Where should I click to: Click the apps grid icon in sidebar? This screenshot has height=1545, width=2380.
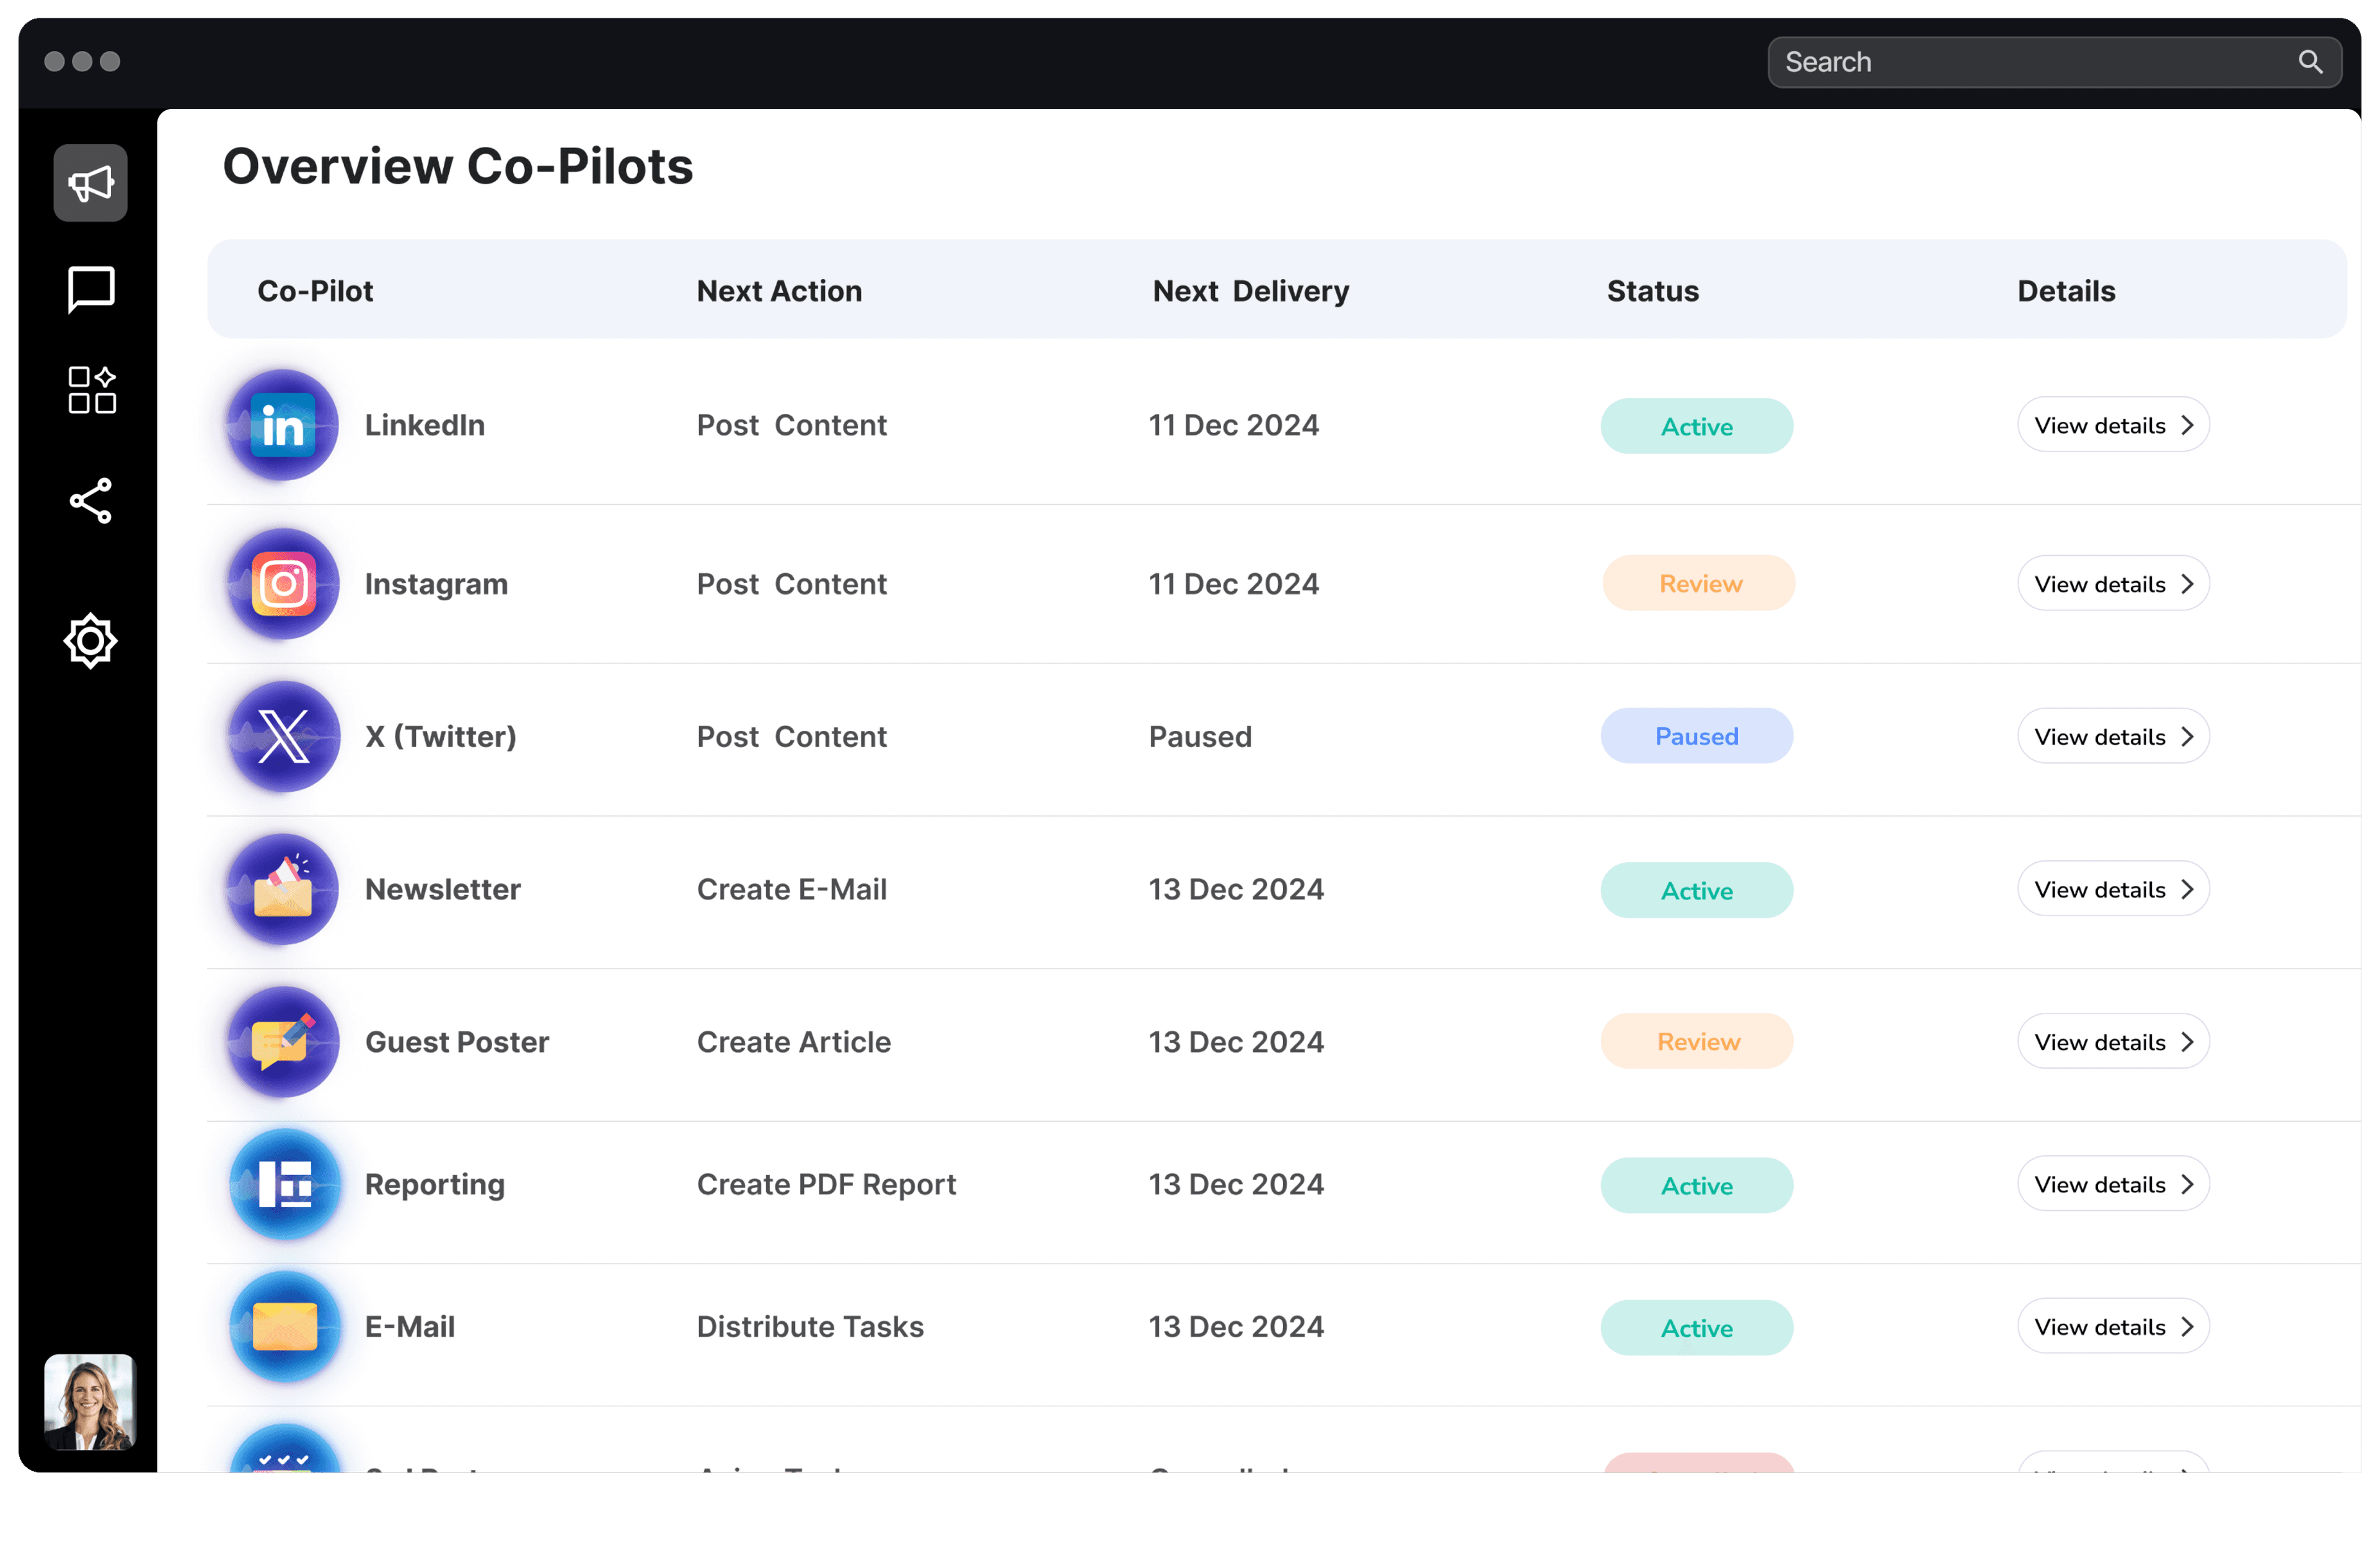click(90, 389)
